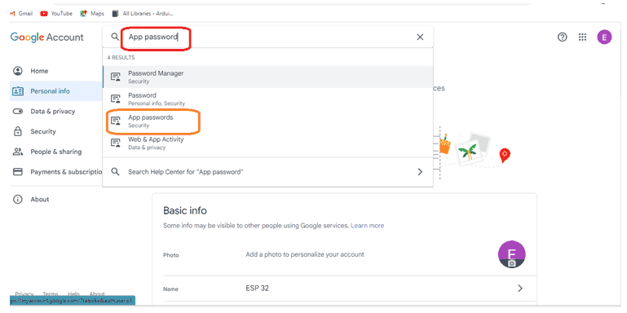The width and height of the screenshot is (627, 313).
Task: Expand the Name row chevron arrow
Action: [x=520, y=289]
